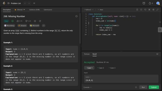The image size is (162, 91).
Task: Reset code with the revert icon
Action: (145, 10)
